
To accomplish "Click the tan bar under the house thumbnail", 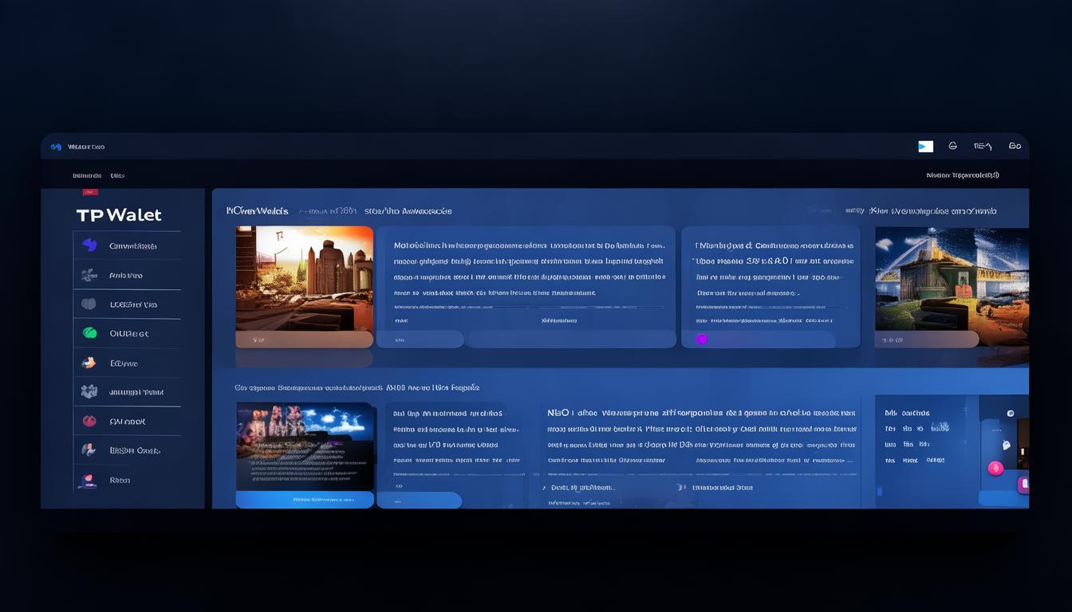I will (927, 339).
